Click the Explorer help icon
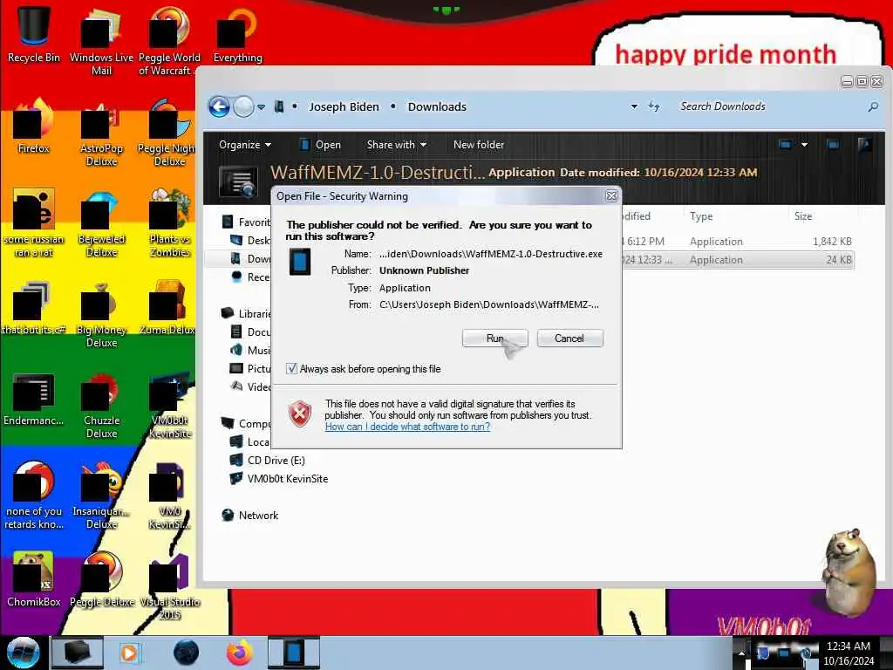This screenshot has width=893, height=670. tap(864, 145)
